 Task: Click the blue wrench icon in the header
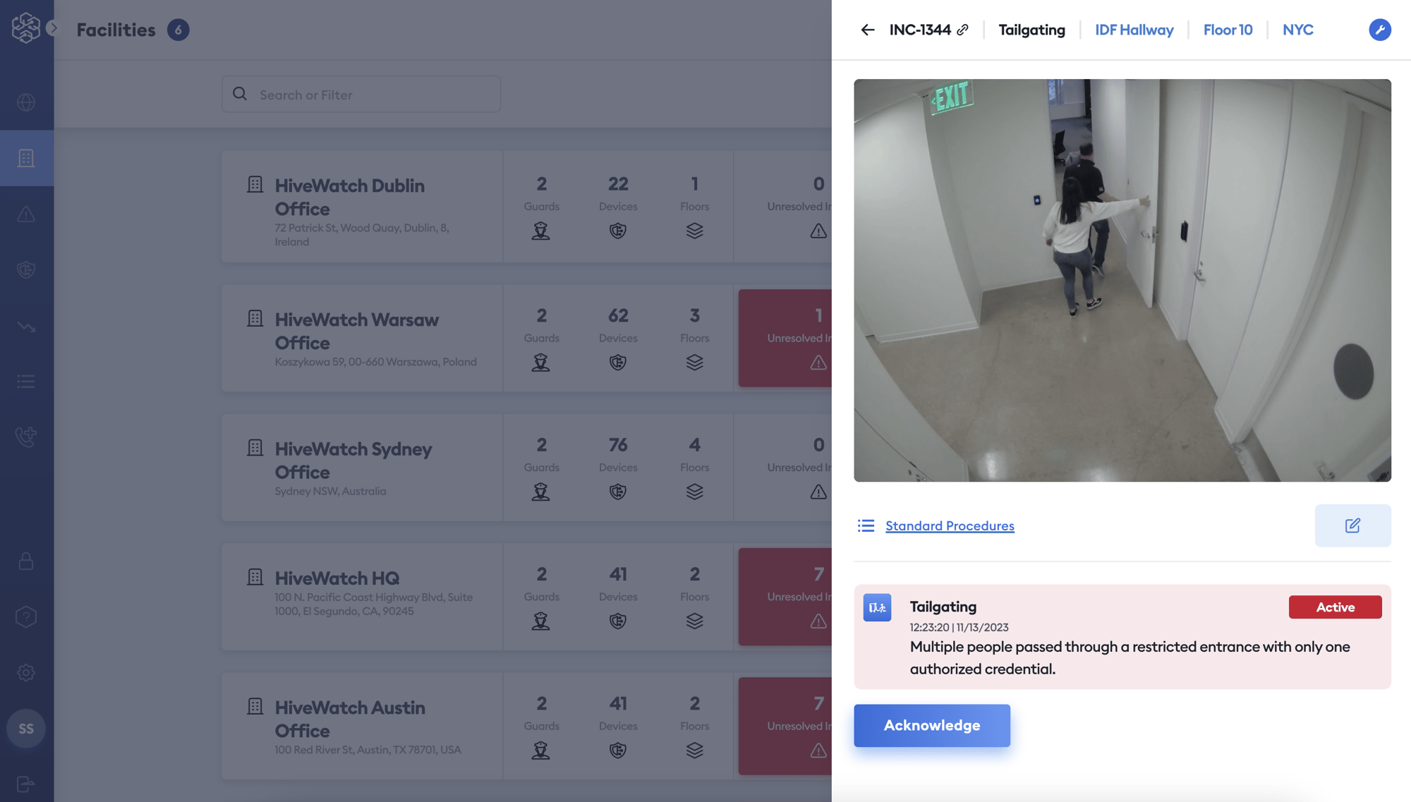1379,30
